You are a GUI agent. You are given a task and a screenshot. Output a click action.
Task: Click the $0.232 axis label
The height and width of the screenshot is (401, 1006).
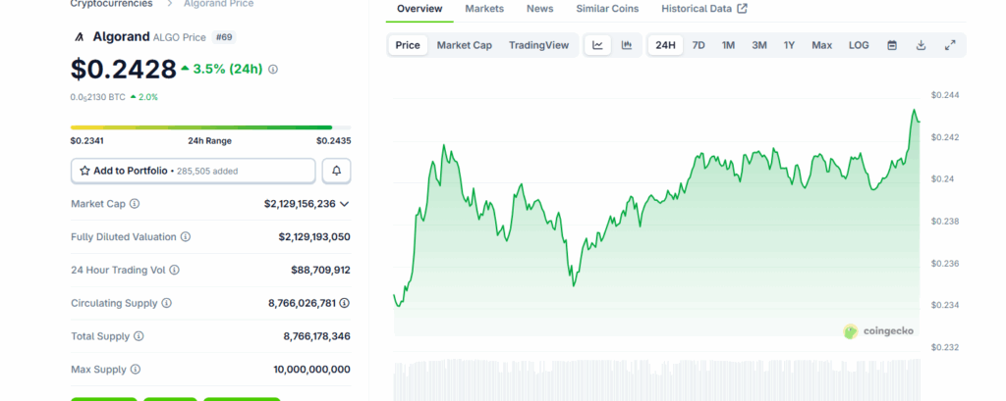click(945, 347)
